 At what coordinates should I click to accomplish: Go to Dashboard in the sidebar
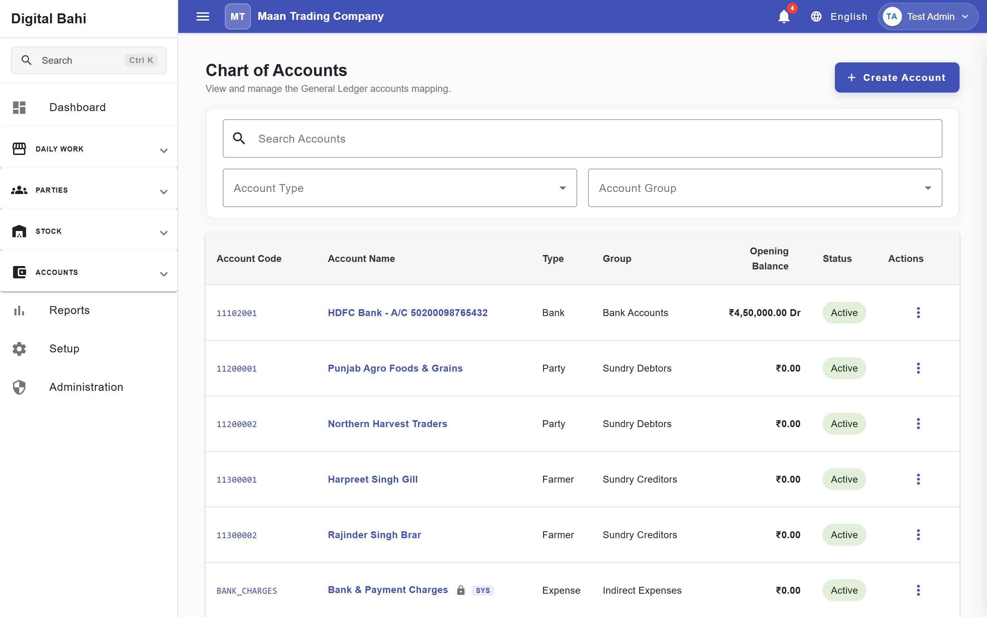pos(88,107)
